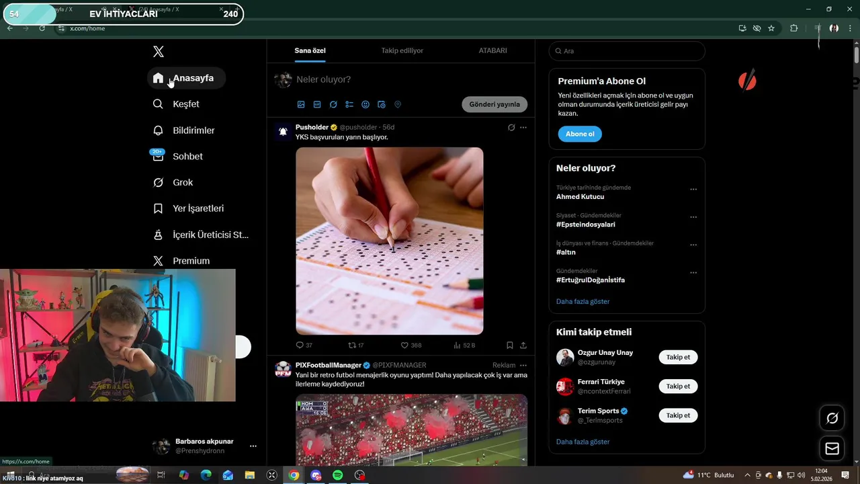Follow Terim Sports
The image size is (860, 484).
click(678, 415)
